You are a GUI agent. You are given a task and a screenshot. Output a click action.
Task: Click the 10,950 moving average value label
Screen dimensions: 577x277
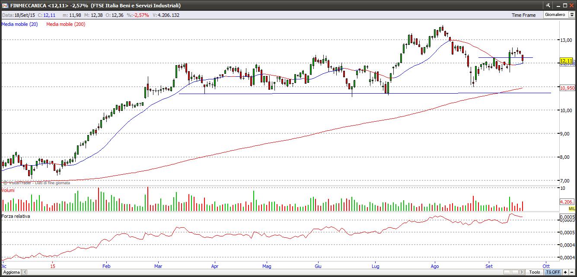coord(567,88)
